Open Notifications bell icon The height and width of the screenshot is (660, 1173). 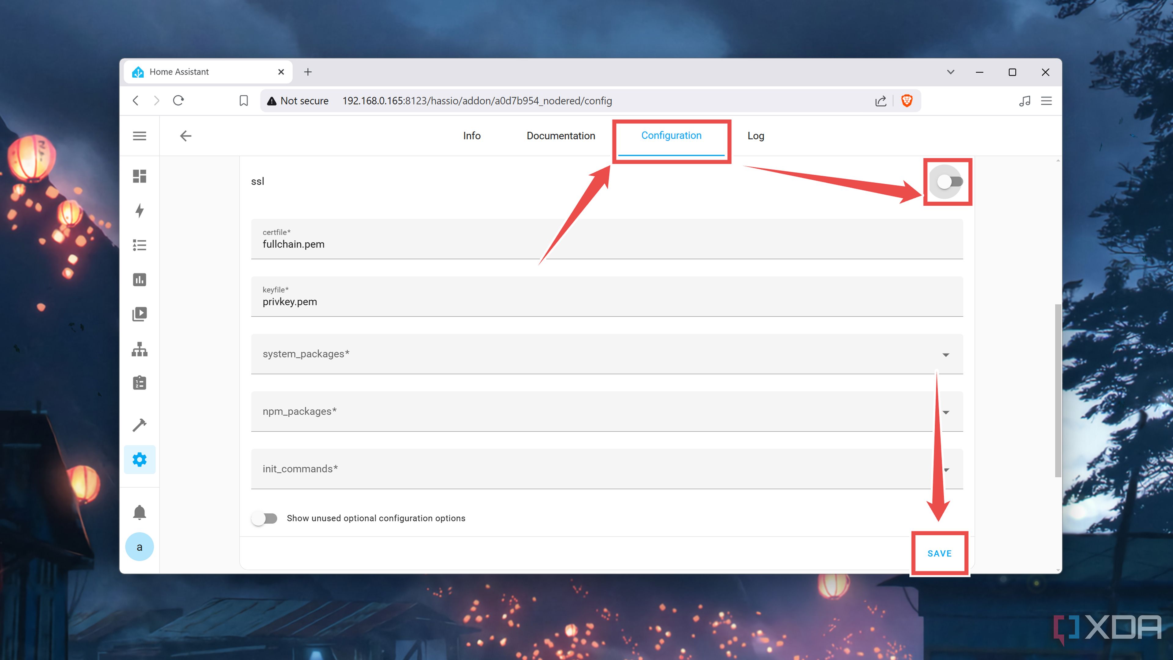pos(140,512)
